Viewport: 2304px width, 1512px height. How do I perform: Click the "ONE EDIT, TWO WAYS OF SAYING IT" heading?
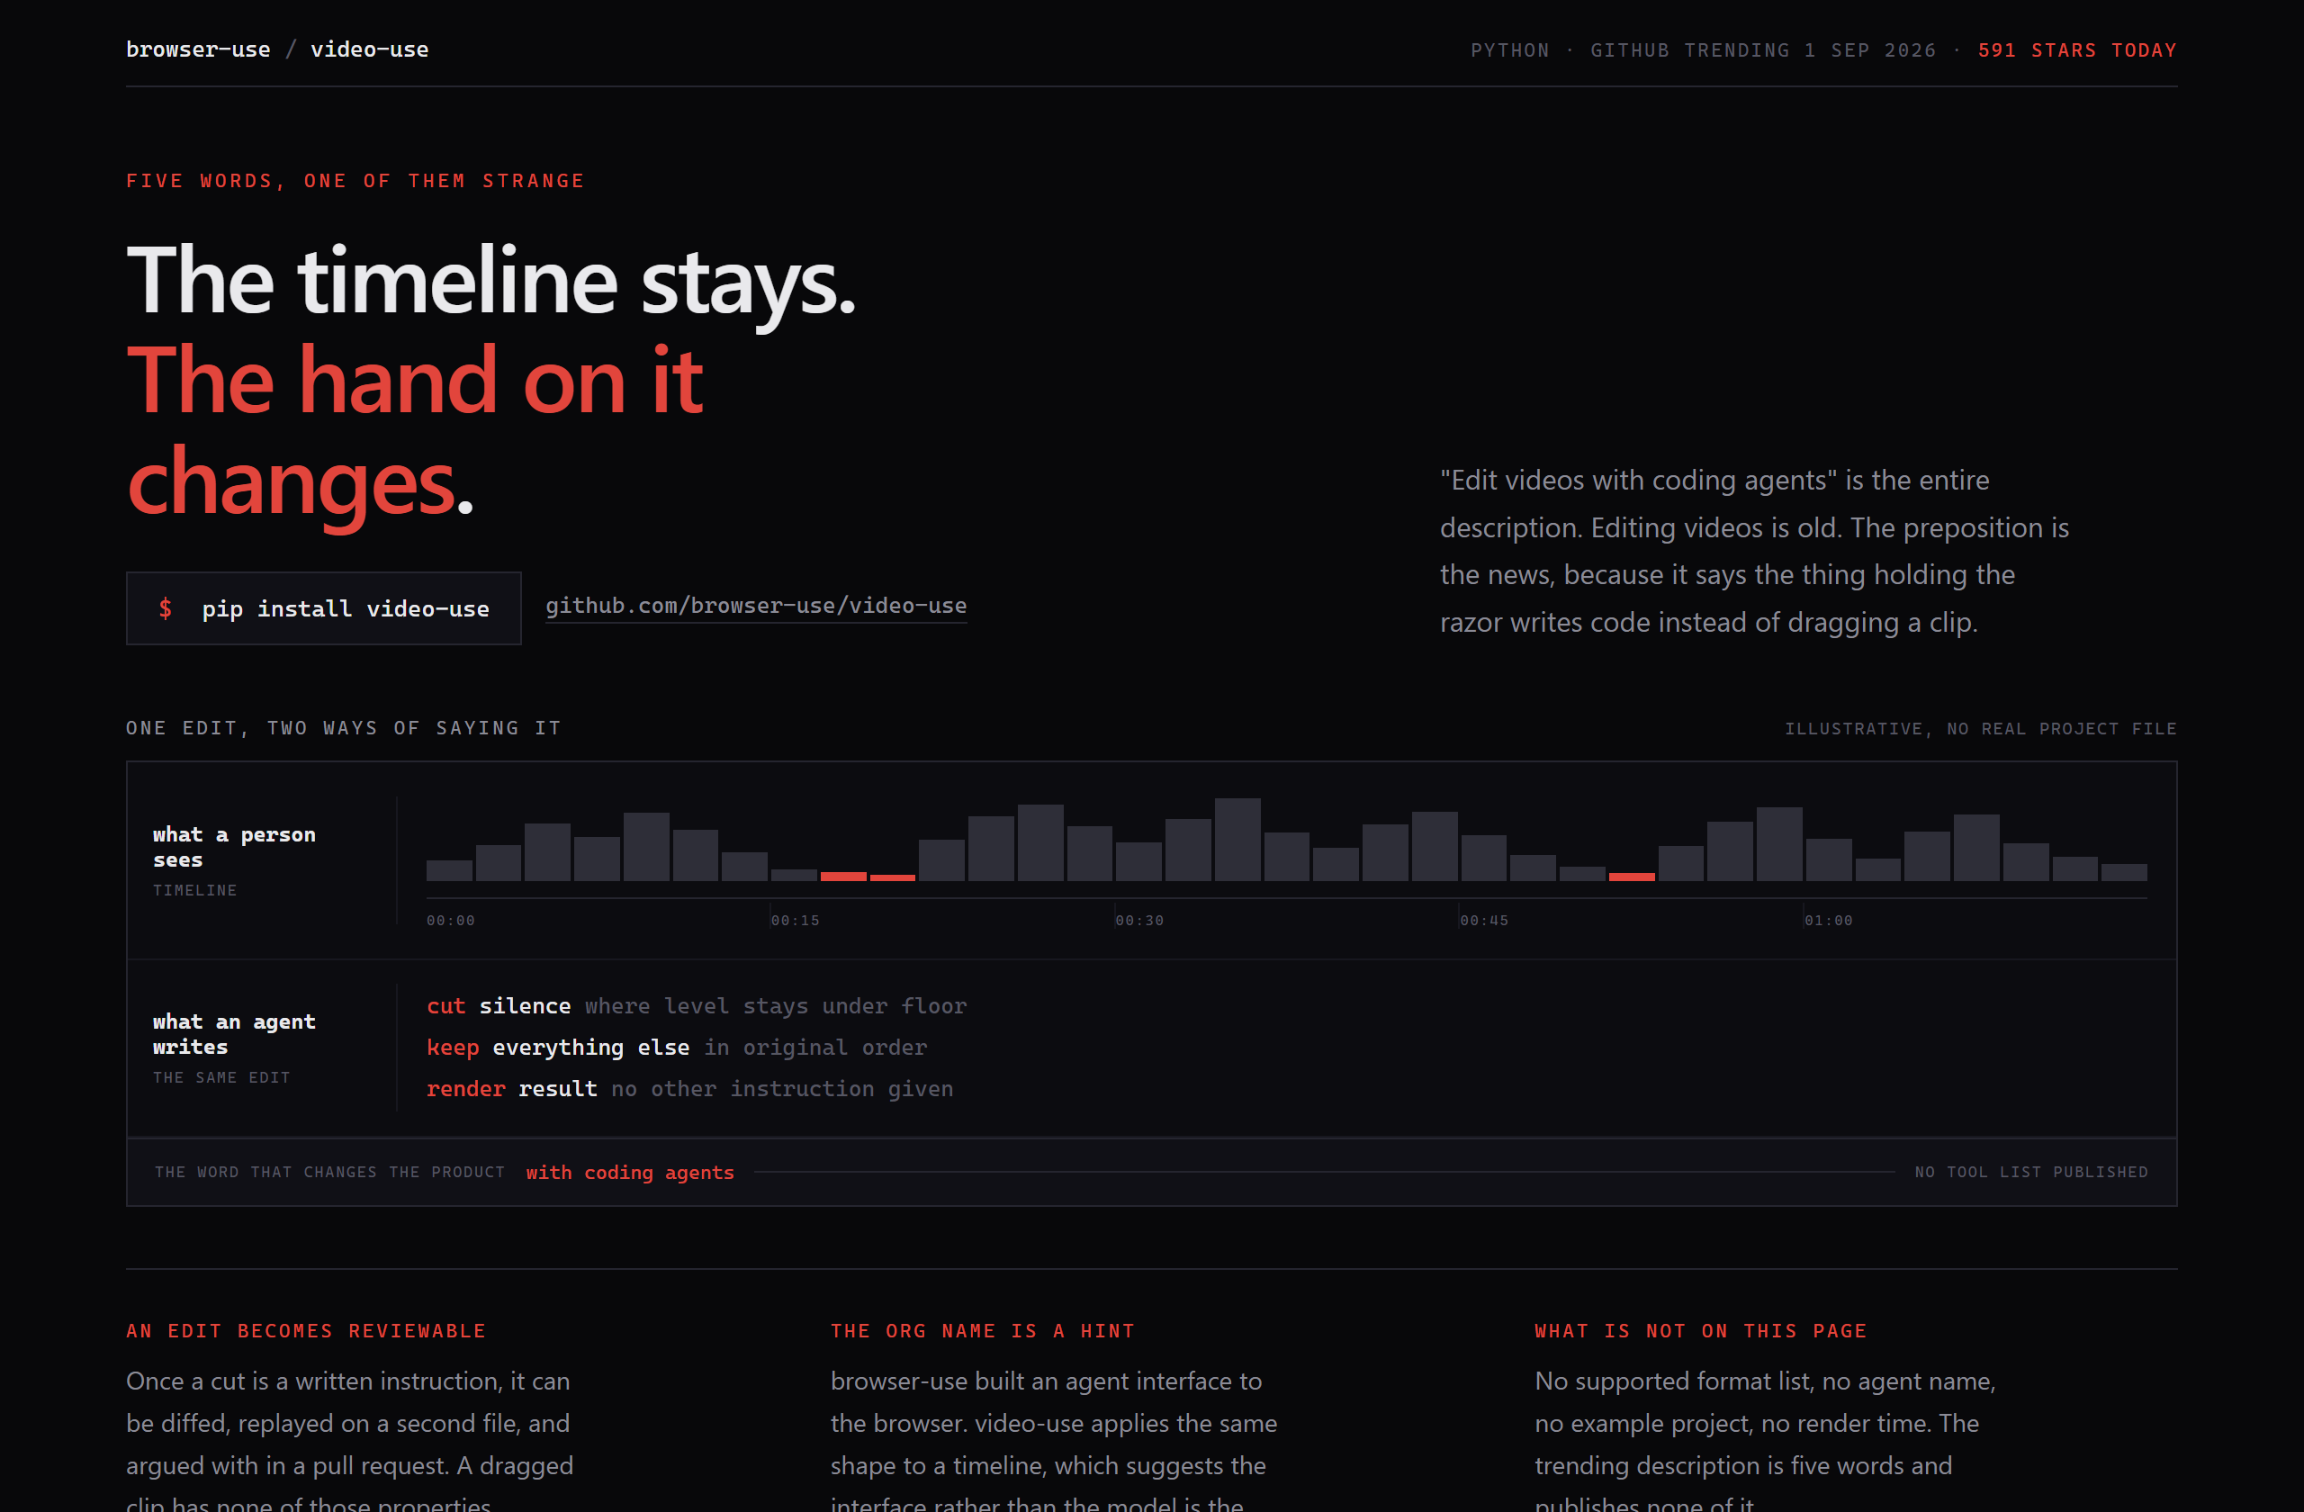pyautogui.click(x=344, y=728)
